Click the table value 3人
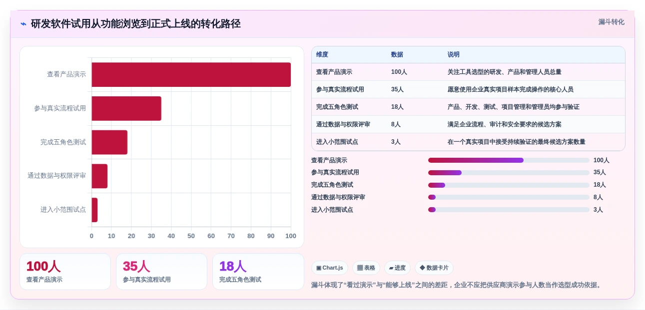Image resolution: width=645 pixels, height=310 pixels. point(396,142)
